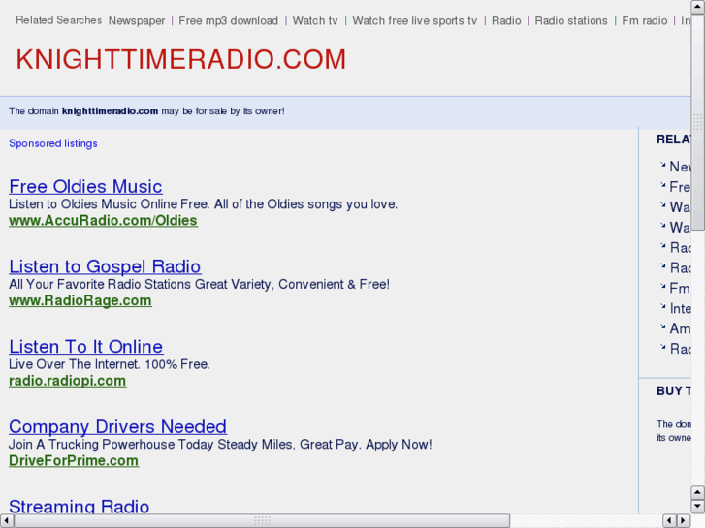Click the sidebar arrow bullet beside Am
This screenshot has width=705, height=528.
pos(662,326)
